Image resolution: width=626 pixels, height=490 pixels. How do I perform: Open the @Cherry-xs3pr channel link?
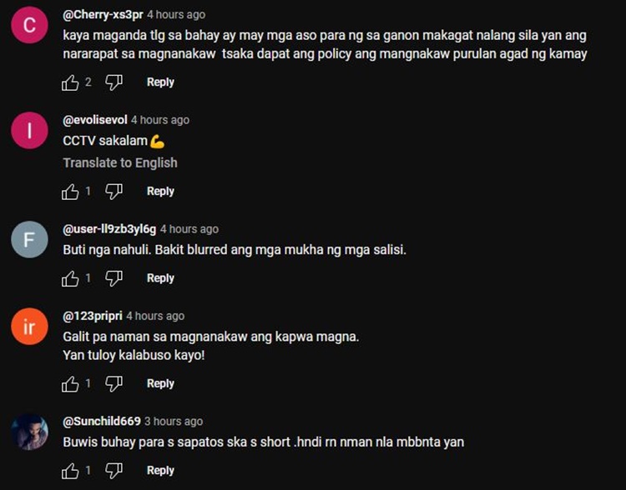tap(103, 15)
